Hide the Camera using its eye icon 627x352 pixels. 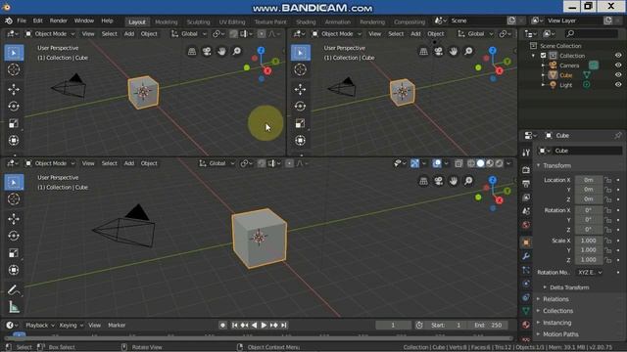(618, 66)
